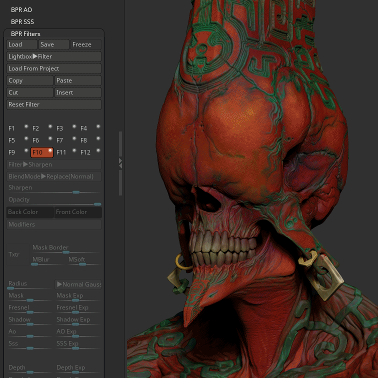Click Reset Filter
Screen dimensions: 378x378
(x=54, y=104)
